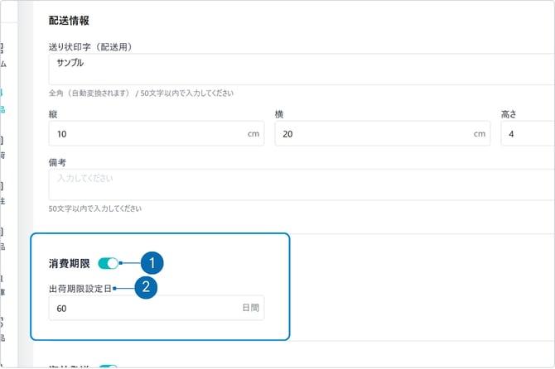Click the 送り状印字（配送用） text field
The height and width of the screenshot is (369, 555).
[302, 69]
